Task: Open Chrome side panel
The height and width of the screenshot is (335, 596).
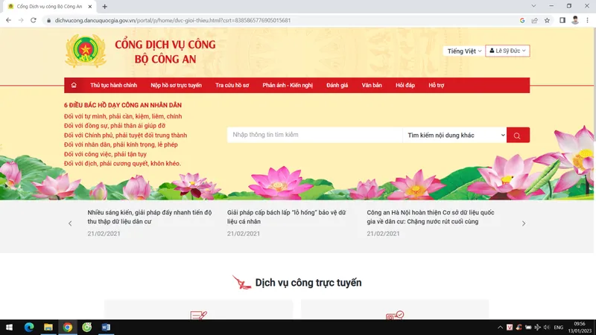Action: (562, 21)
